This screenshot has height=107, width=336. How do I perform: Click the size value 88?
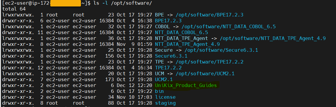(111, 103)
